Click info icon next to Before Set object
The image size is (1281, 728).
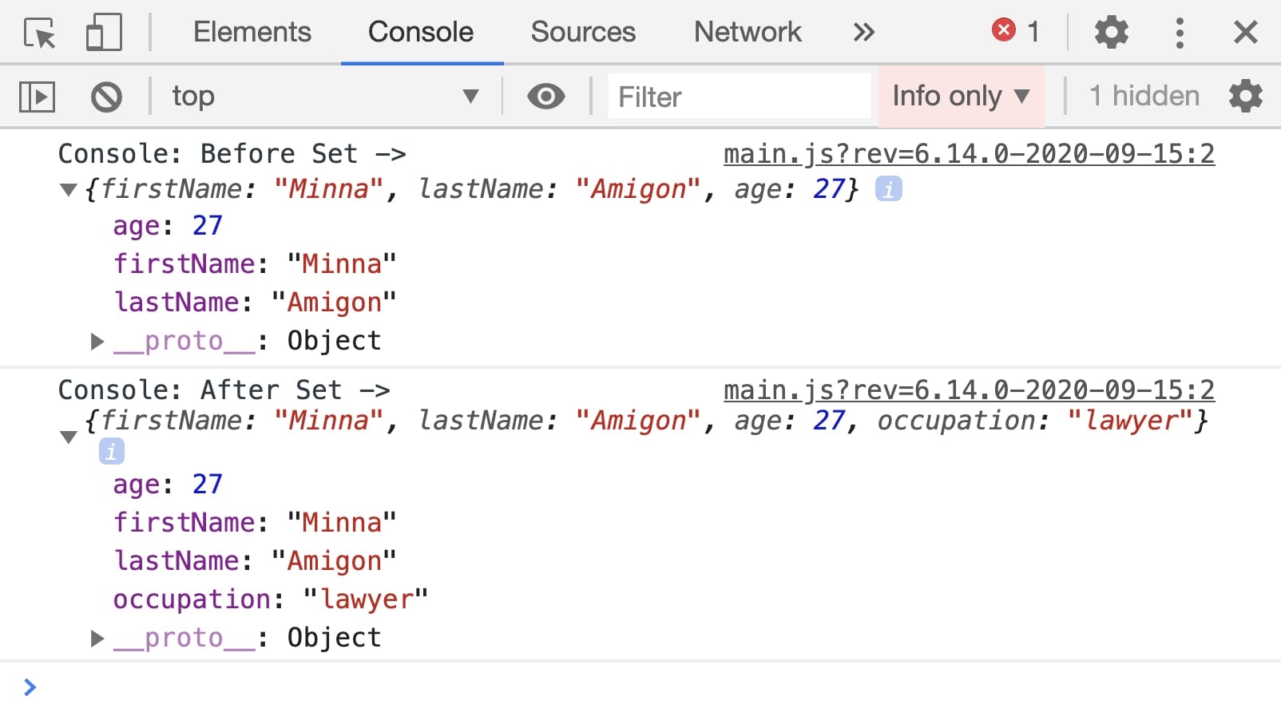[888, 189]
